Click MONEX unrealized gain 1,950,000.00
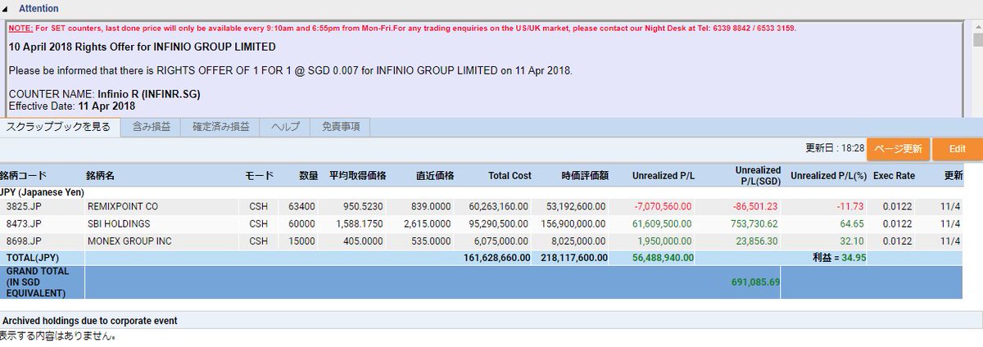 coord(665,241)
